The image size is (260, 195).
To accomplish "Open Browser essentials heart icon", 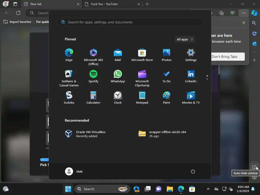I will click(233, 13).
